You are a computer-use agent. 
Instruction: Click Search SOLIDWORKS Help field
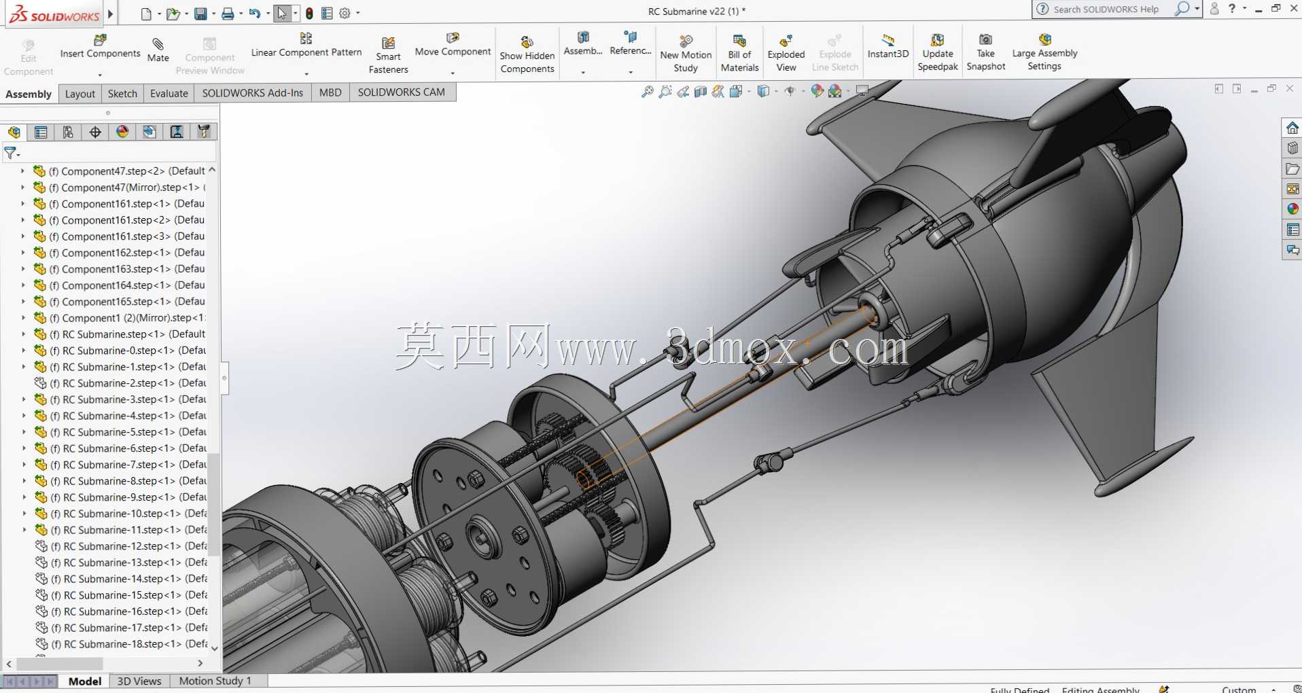1111,10
